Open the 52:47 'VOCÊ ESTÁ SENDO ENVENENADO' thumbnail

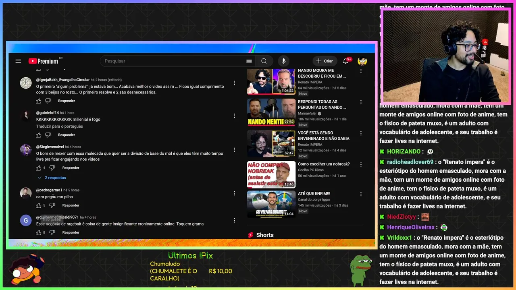click(271, 143)
